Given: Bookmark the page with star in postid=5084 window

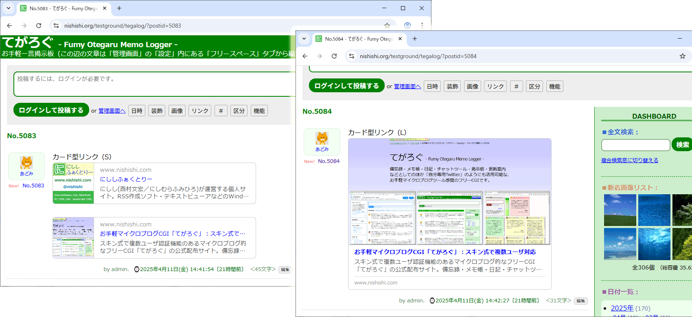Looking at the screenshot, I should [x=683, y=56].
